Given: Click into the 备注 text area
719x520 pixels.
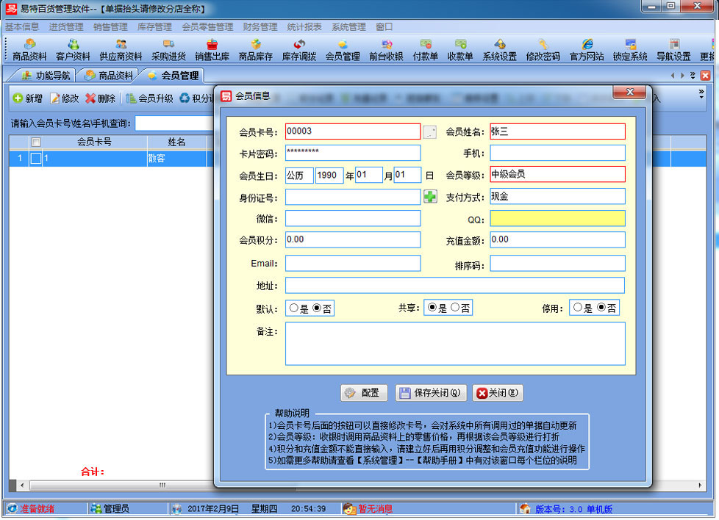Looking at the screenshot, I should coord(454,343).
